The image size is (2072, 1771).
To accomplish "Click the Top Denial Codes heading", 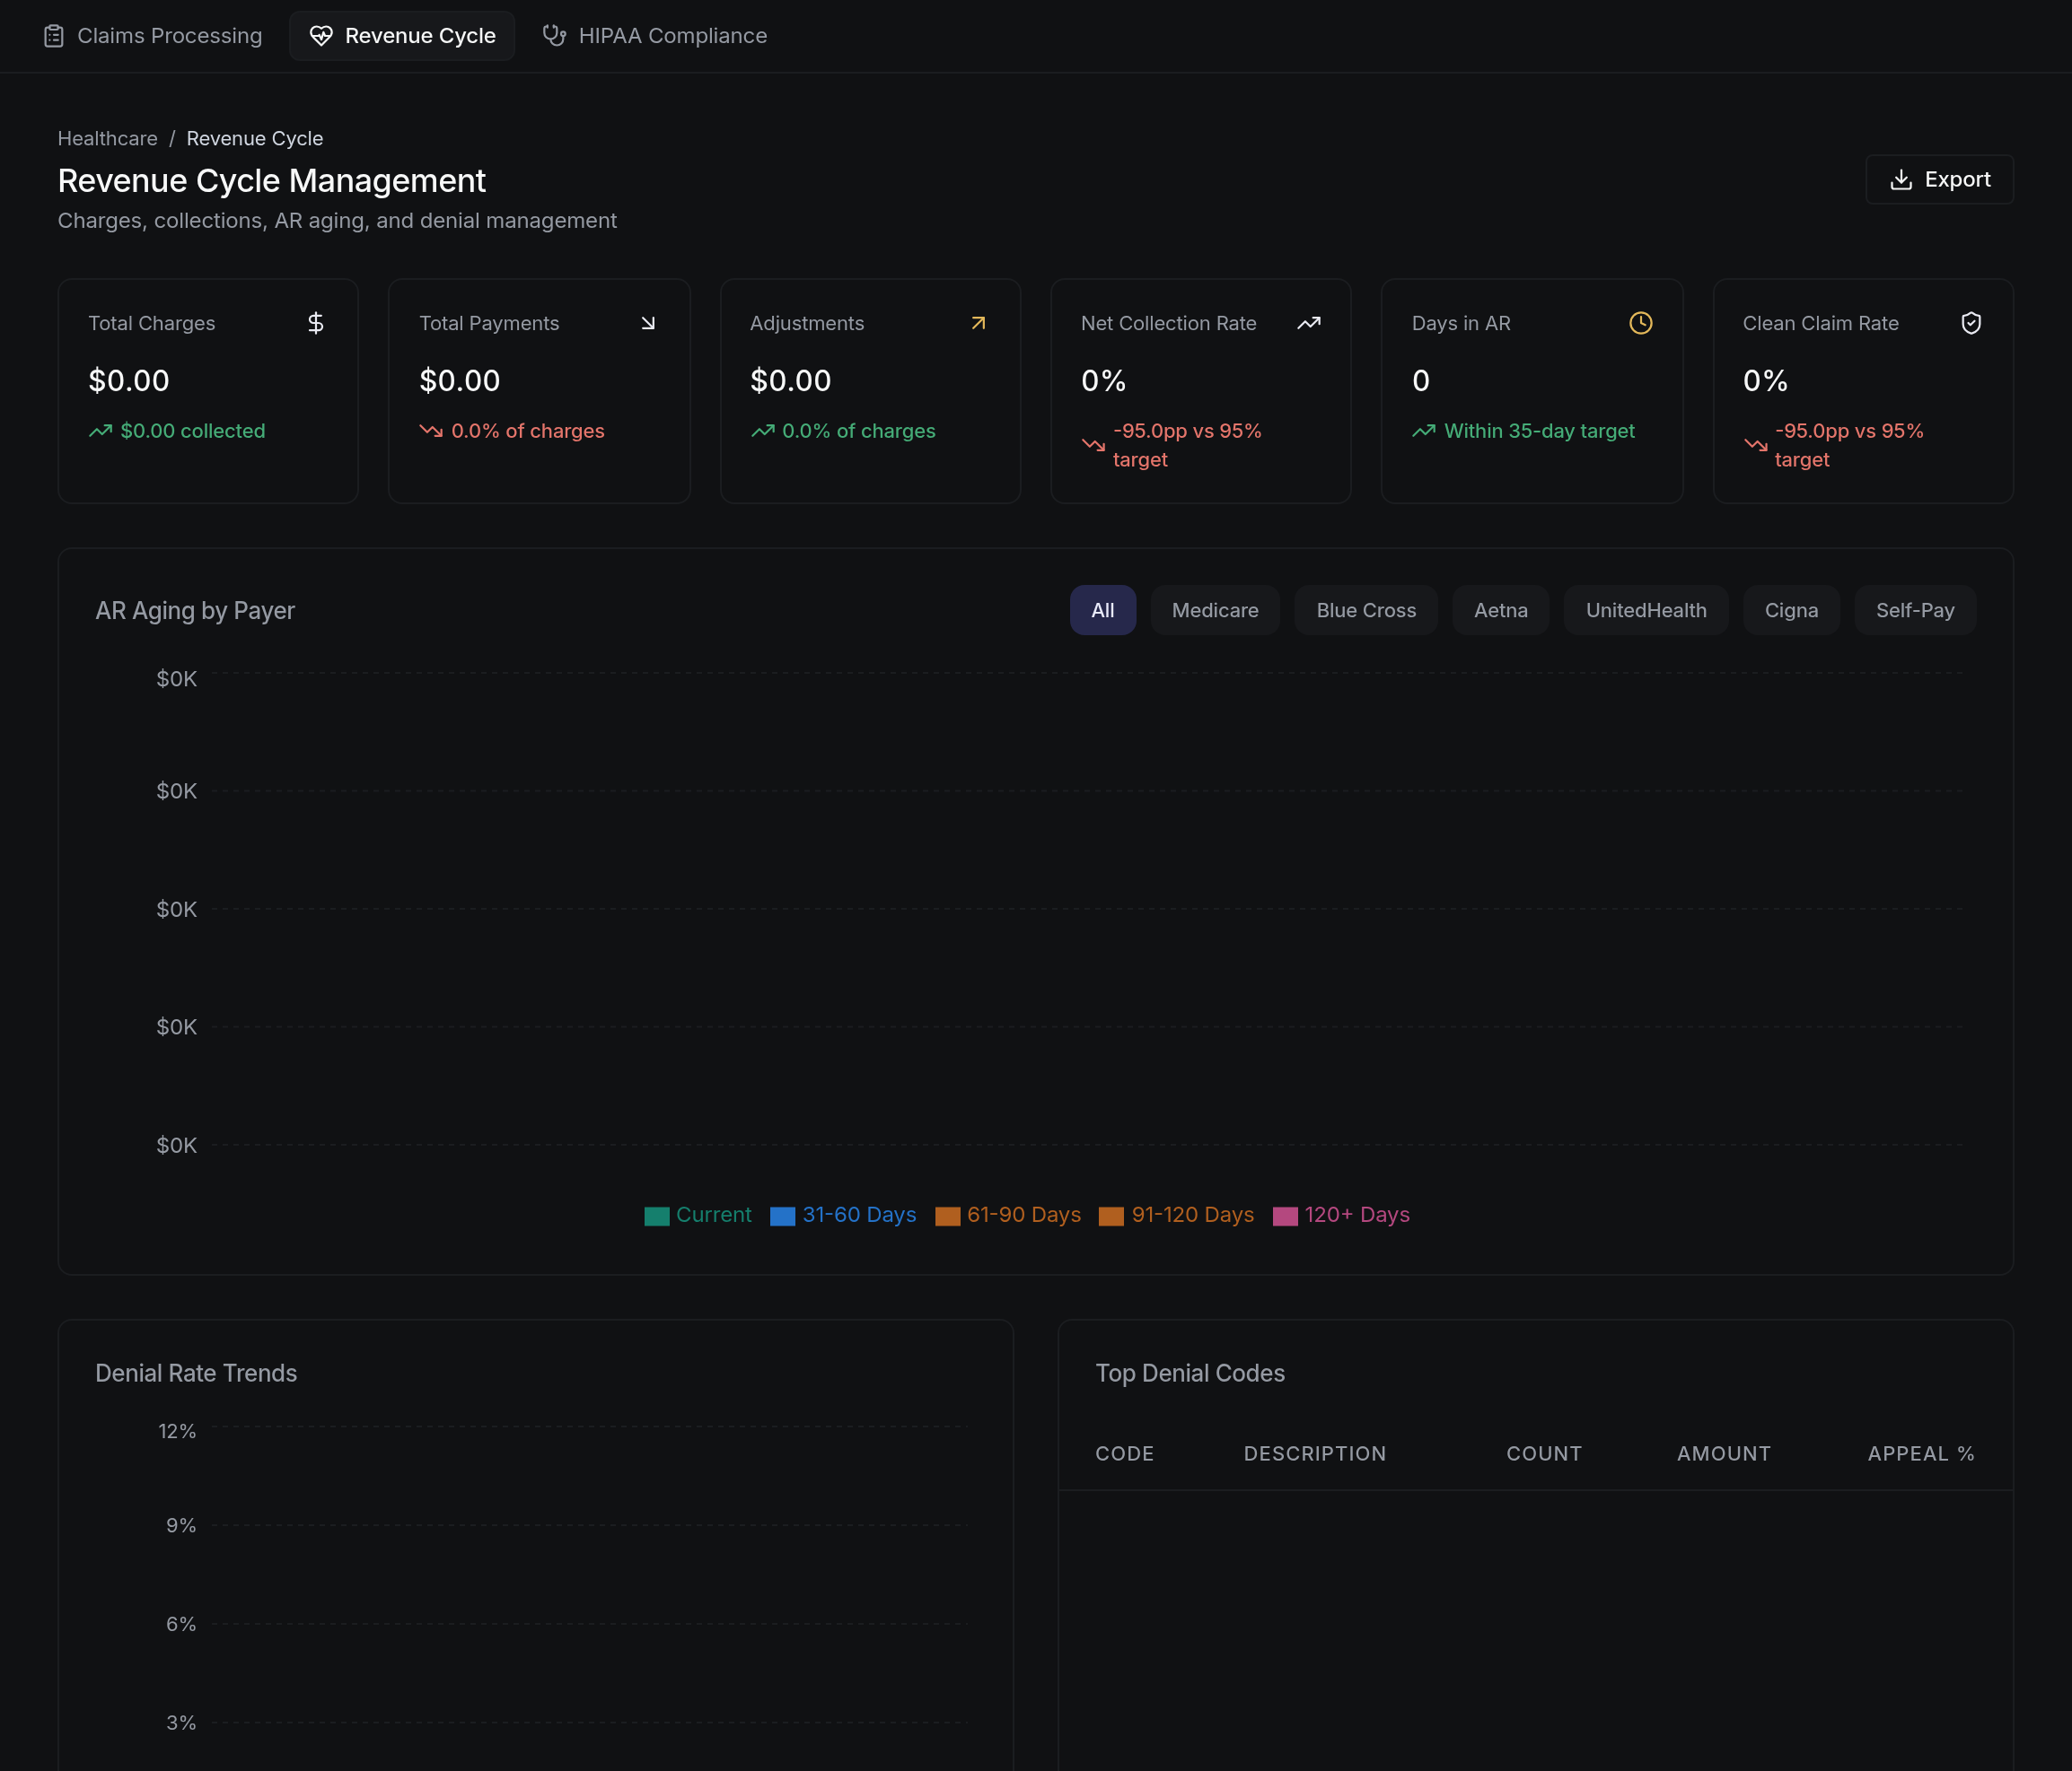I will [x=1190, y=1374].
